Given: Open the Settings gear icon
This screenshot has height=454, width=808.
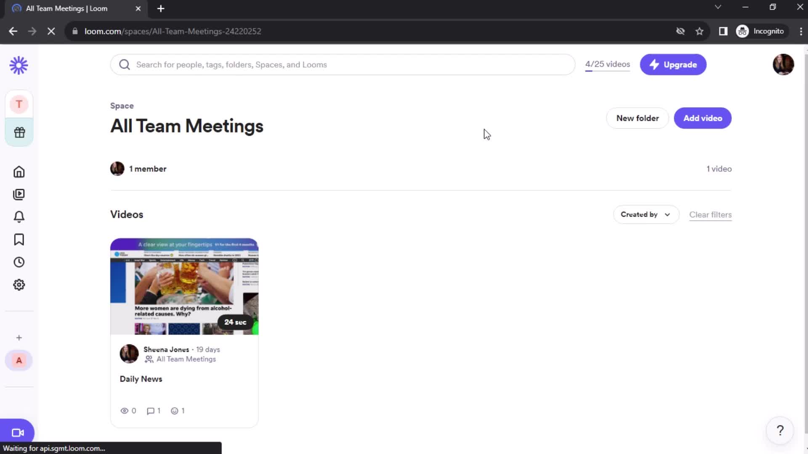Looking at the screenshot, I should click(19, 284).
